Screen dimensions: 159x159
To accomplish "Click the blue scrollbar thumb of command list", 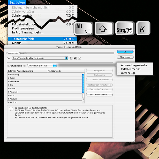I will (x=83, y=84).
